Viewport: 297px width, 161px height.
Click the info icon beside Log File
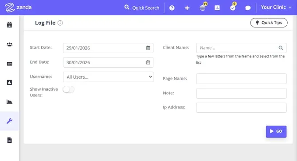point(60,23)
